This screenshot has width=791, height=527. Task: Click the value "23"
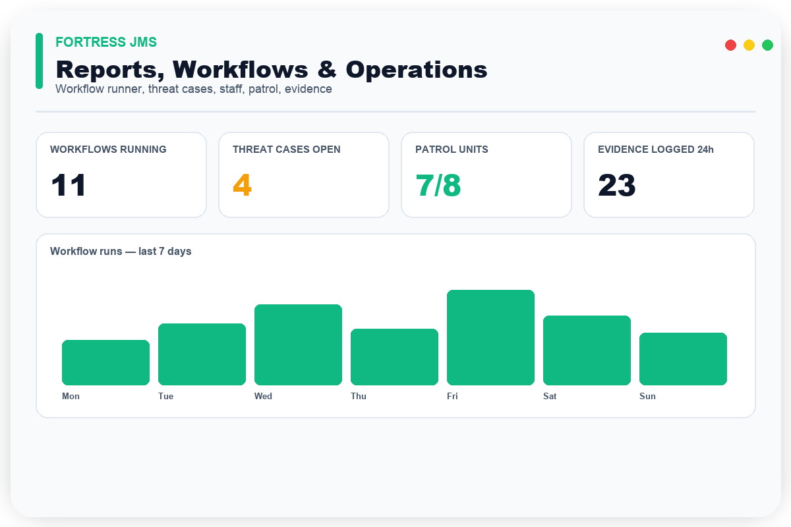tap(617, 185)
